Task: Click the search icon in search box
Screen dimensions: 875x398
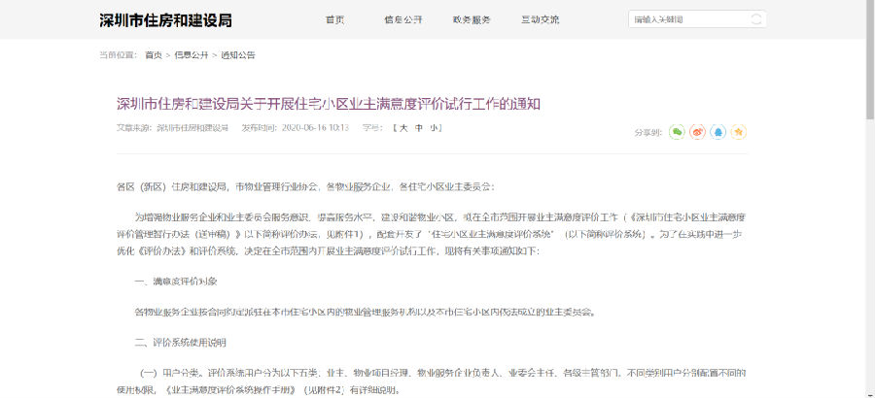Action: coord(757,19)
